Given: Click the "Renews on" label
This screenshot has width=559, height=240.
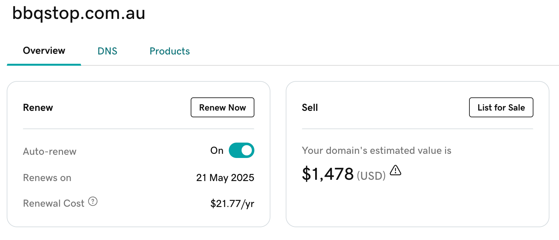Looking at the screenshot, I should point(47,178).
